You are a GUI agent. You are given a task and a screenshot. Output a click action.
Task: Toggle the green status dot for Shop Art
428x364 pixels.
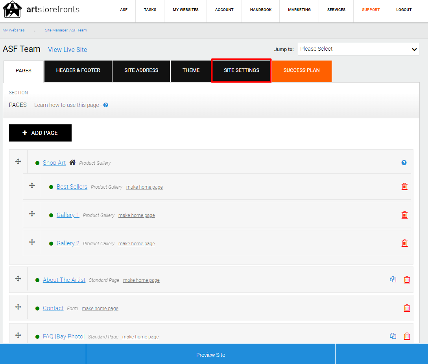point(37,163)
